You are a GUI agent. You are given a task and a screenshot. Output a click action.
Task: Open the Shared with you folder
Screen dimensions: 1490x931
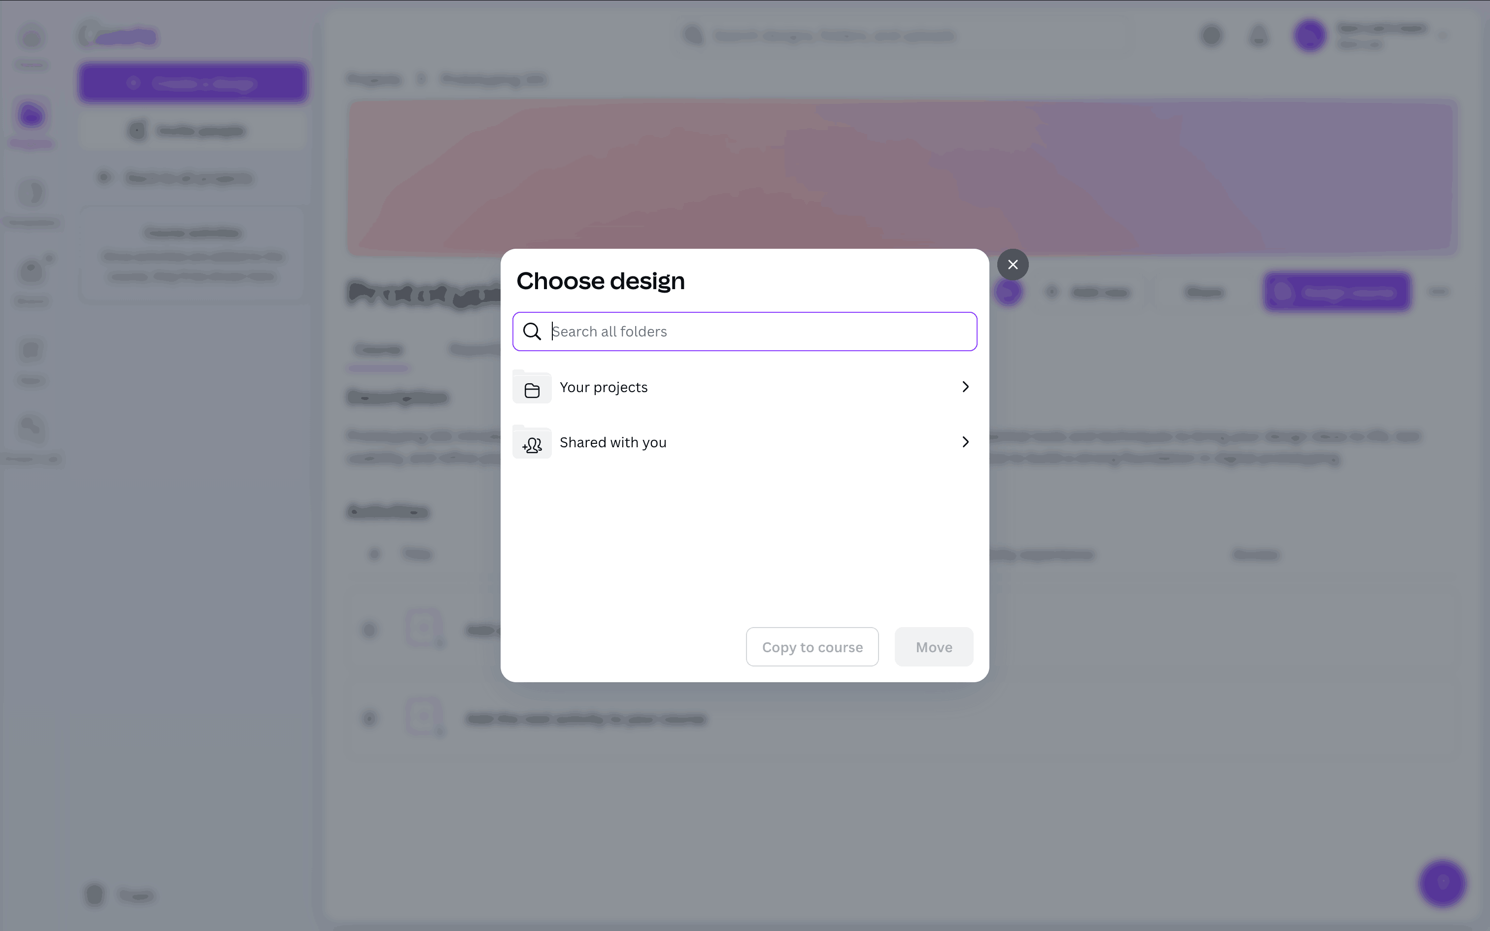tap(612, 443)
